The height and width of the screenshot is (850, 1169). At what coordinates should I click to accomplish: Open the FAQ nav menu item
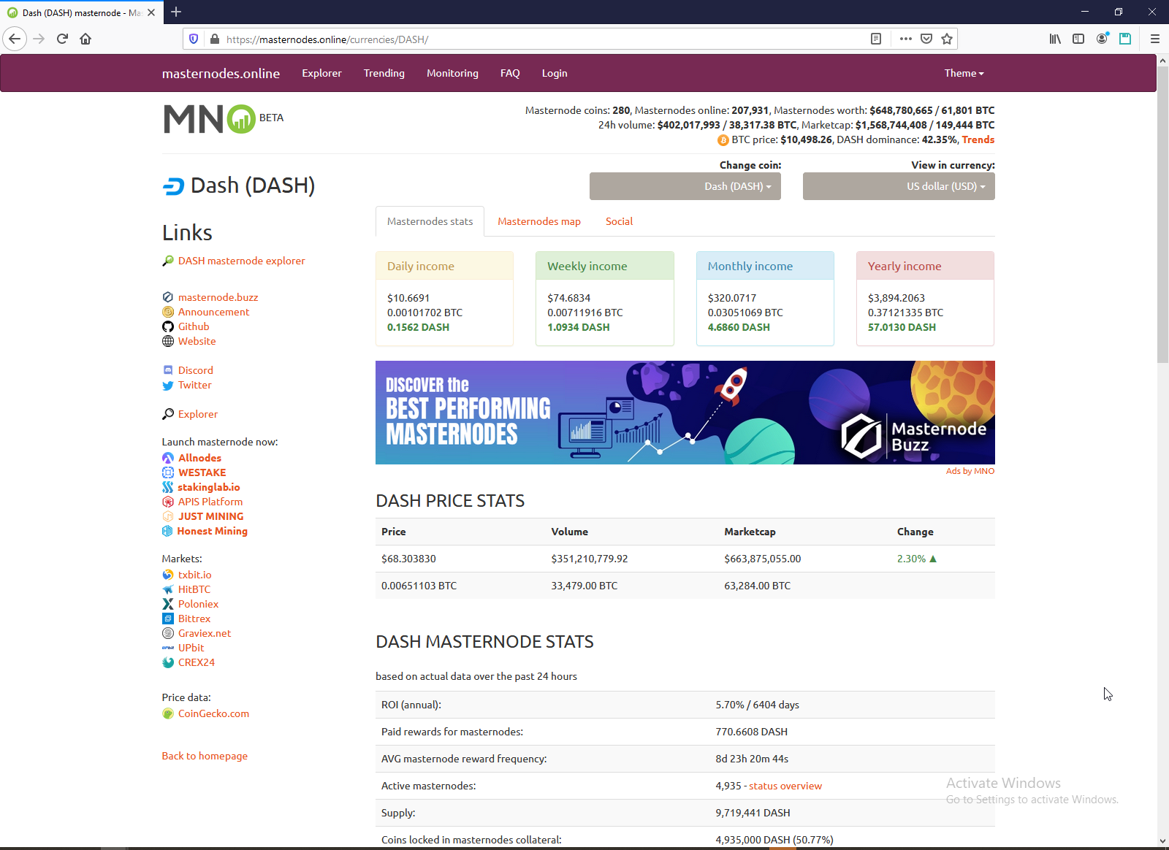510,73
